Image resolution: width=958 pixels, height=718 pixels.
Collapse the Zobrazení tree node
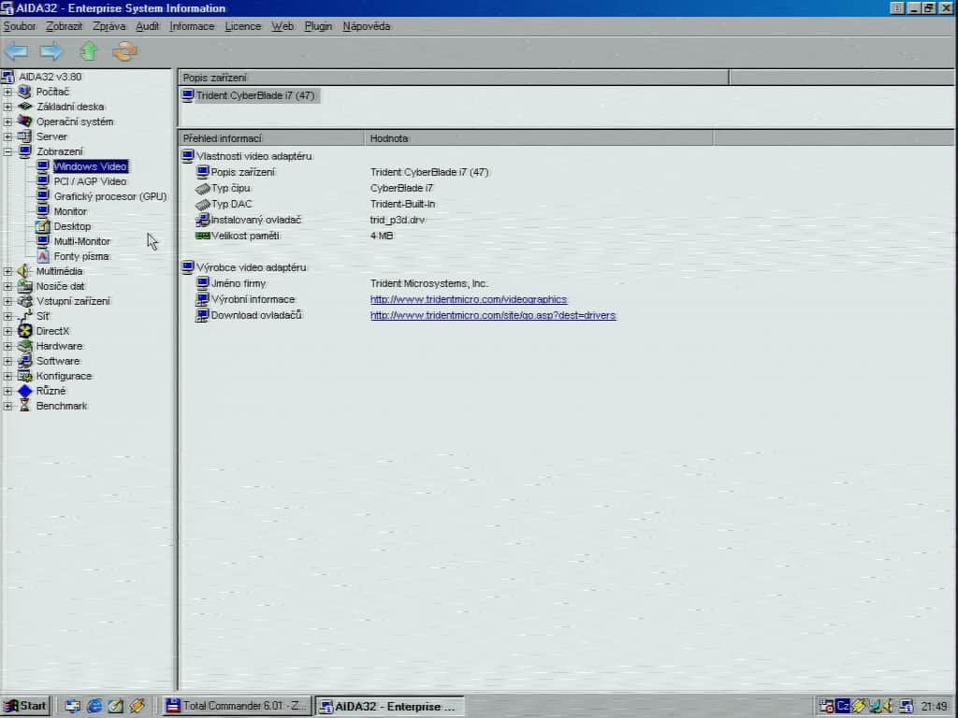pos(7,151)
